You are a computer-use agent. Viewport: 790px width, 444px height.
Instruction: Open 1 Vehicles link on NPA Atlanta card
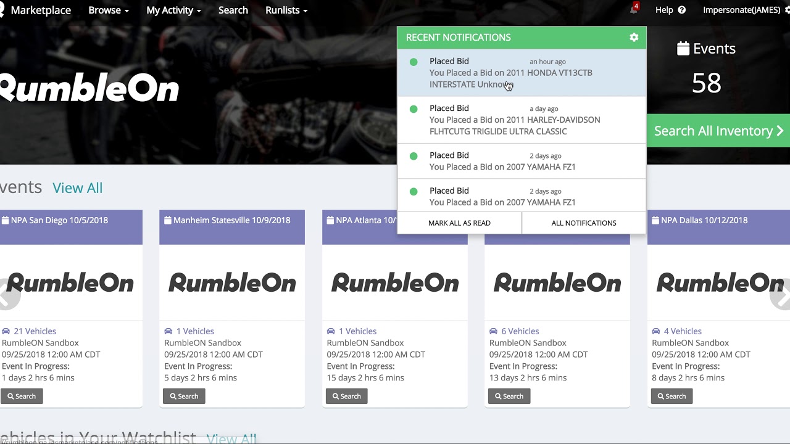[357, 331]
